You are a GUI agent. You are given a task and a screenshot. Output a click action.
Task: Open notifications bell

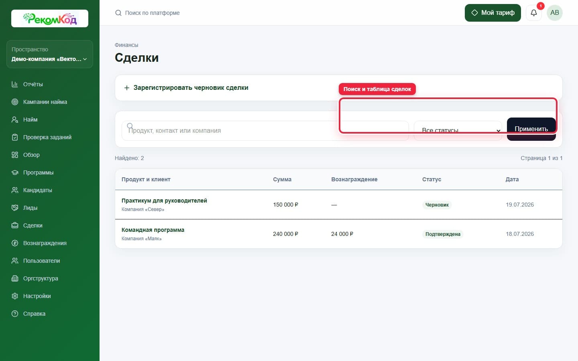click(x=534, y=13)
